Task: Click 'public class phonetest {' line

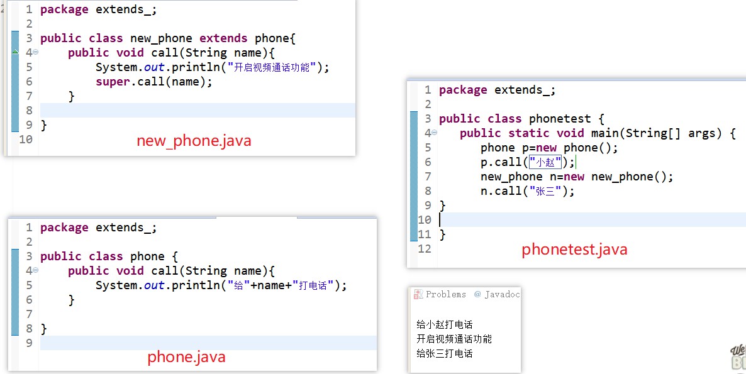Action: coord(521,119)
